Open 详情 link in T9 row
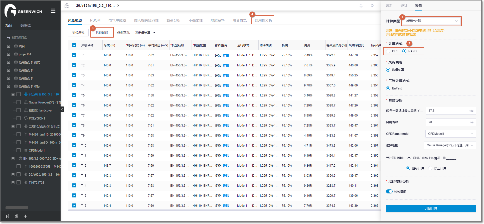This screenshot has height=224, width=484. click(226, 136)
